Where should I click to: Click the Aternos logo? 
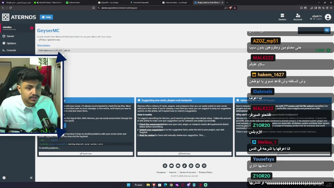tap(19, 17)
